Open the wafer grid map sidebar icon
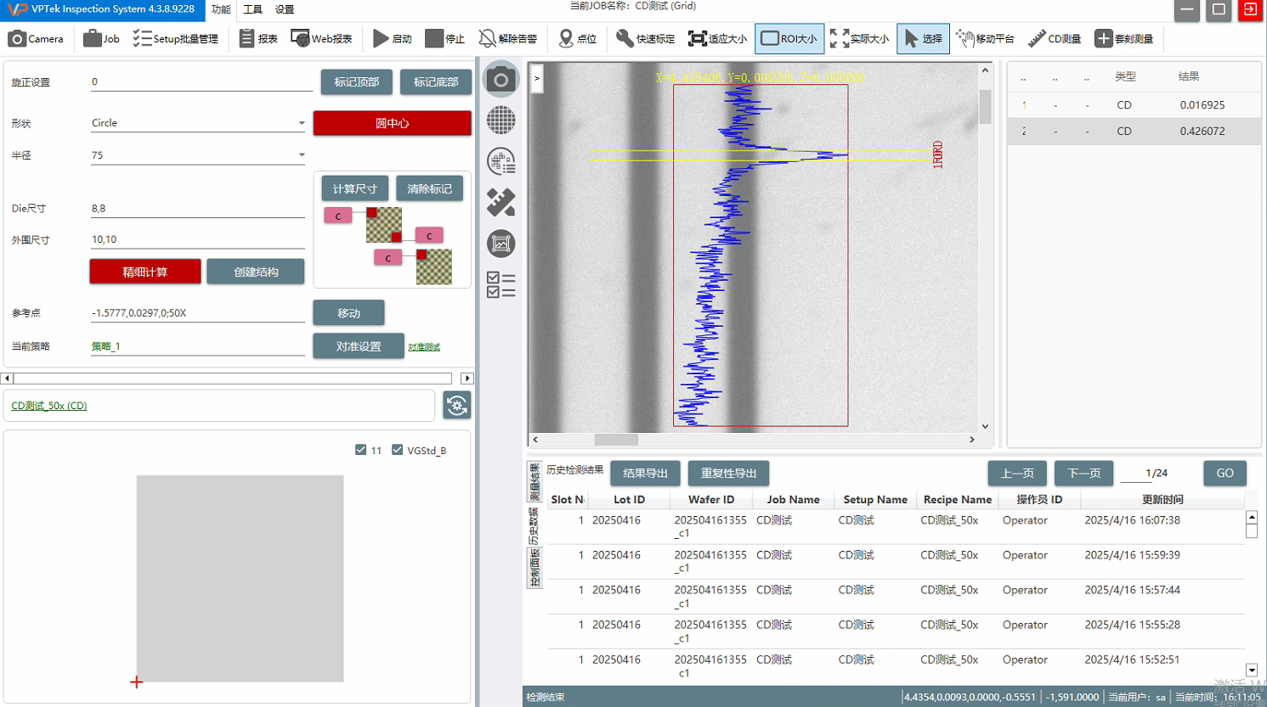This screenshot has width=1267, height=707. pos(501,121)
